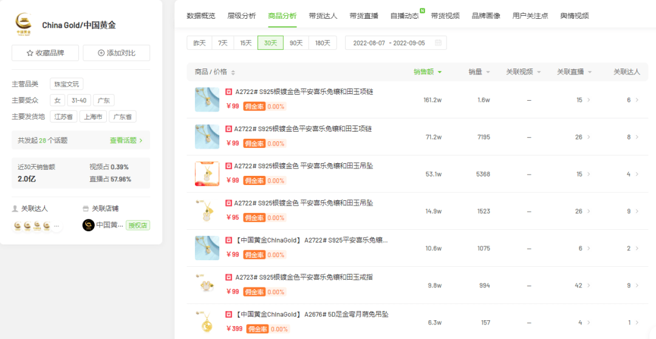This screenshot has height=339, width=656.
Task: Open thumbnail of 53.1w pendant product
Action: [207, 173]
